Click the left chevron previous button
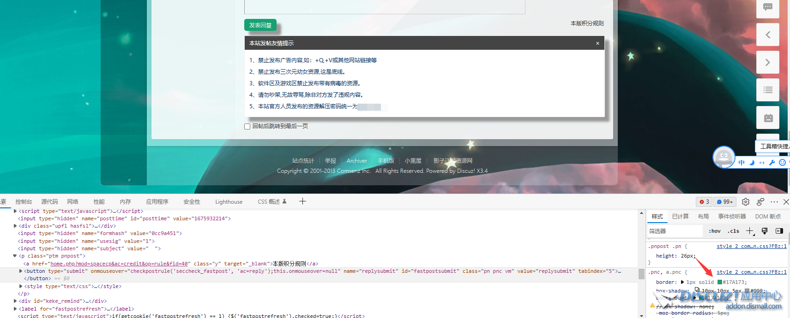 tap(767, 35)
